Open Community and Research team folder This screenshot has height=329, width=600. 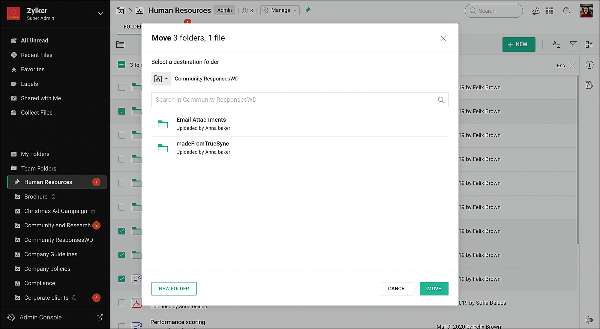(57, 225)
